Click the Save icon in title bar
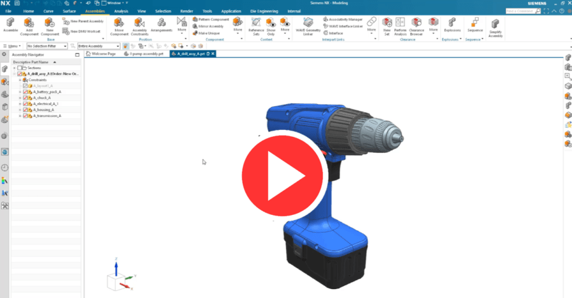Image resolution: width=572 pixels, height=298 pixels. [17, 3]
